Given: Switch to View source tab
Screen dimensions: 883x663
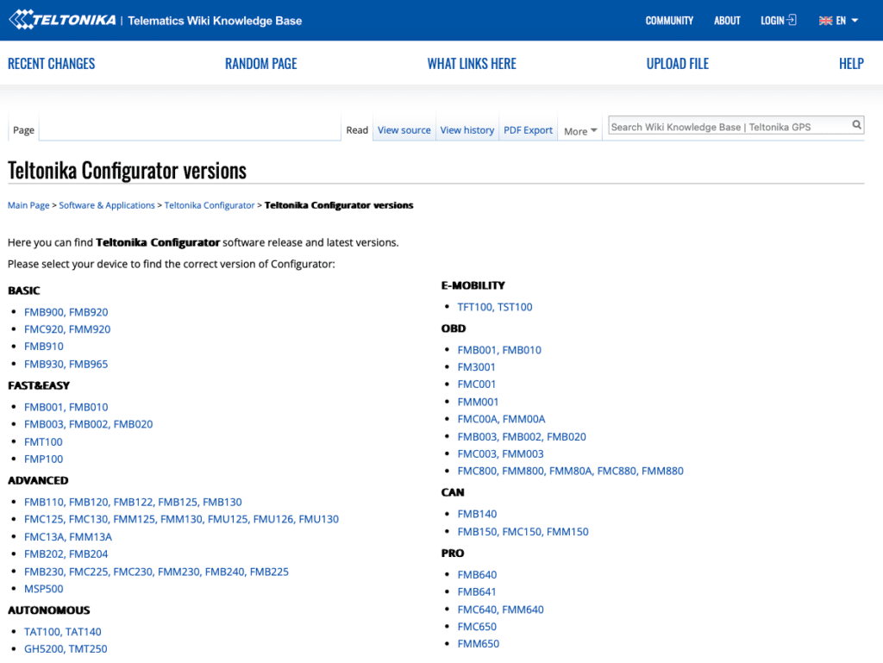Looking at the screenshot, I should pos(404,130).
